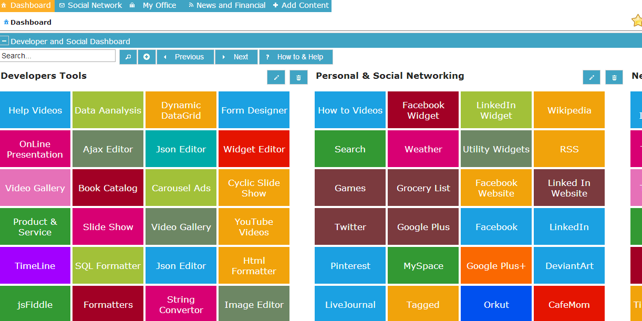Open the Weather tile
Screen dimensions: 642x321
[x=423, y=149]
